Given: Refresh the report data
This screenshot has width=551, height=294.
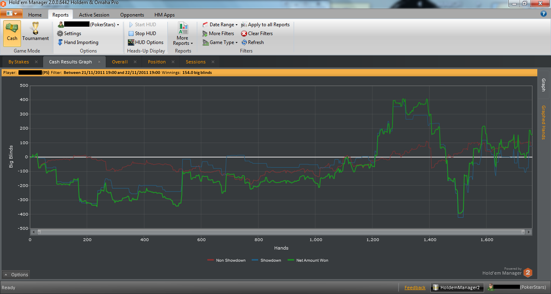Looking at the screenshot, I should (253, 42).
